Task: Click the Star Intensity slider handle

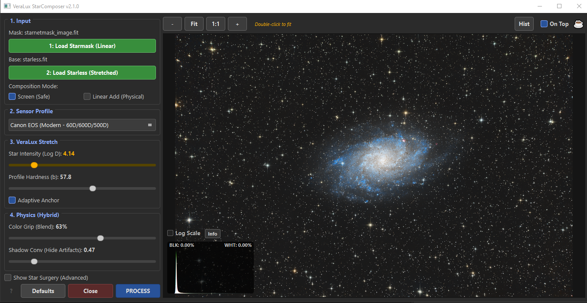Action: click(x=34, y=165)
